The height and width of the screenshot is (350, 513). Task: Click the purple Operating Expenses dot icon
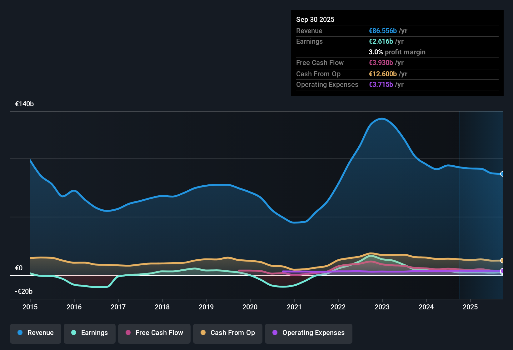[275, 333]
